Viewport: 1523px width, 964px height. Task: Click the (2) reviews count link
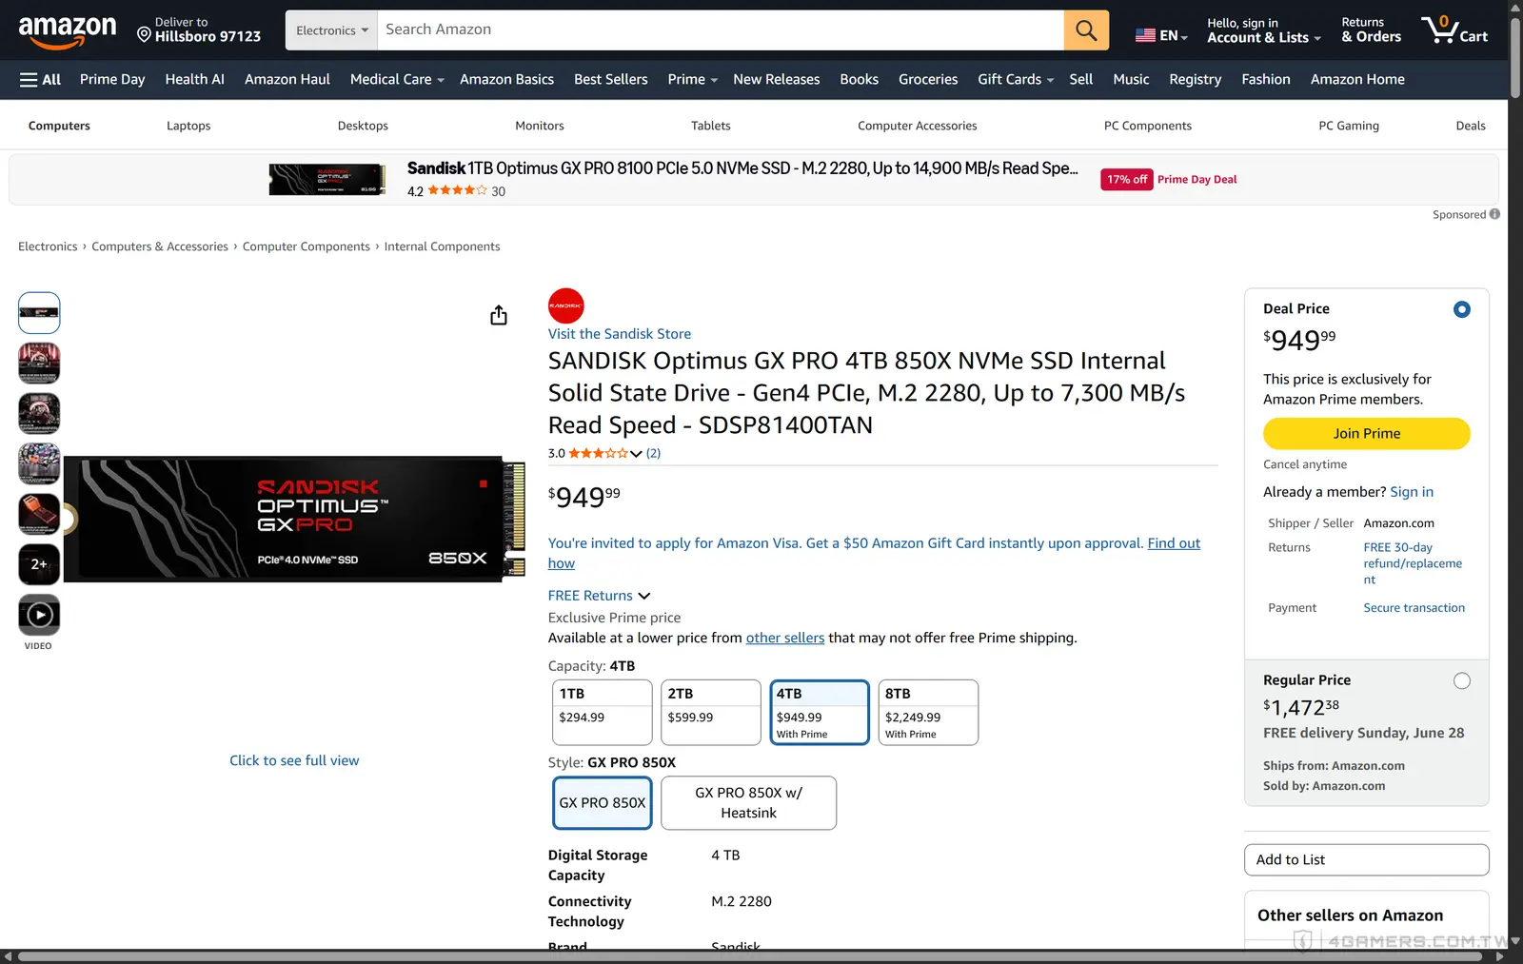pyautogui.click(x=653, y=454)
